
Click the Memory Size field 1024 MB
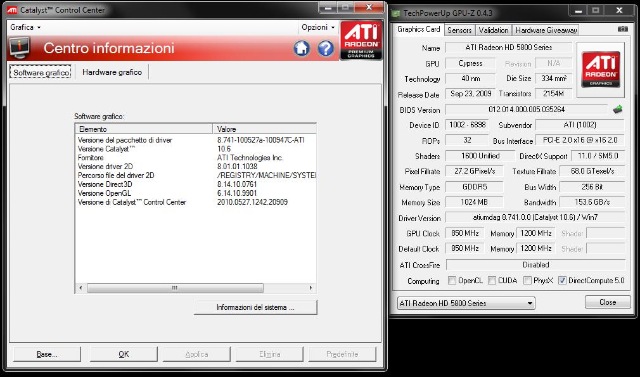tap(474, 202)
